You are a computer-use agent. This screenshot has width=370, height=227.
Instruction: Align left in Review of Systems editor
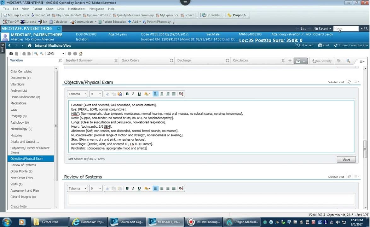[155, 188]
